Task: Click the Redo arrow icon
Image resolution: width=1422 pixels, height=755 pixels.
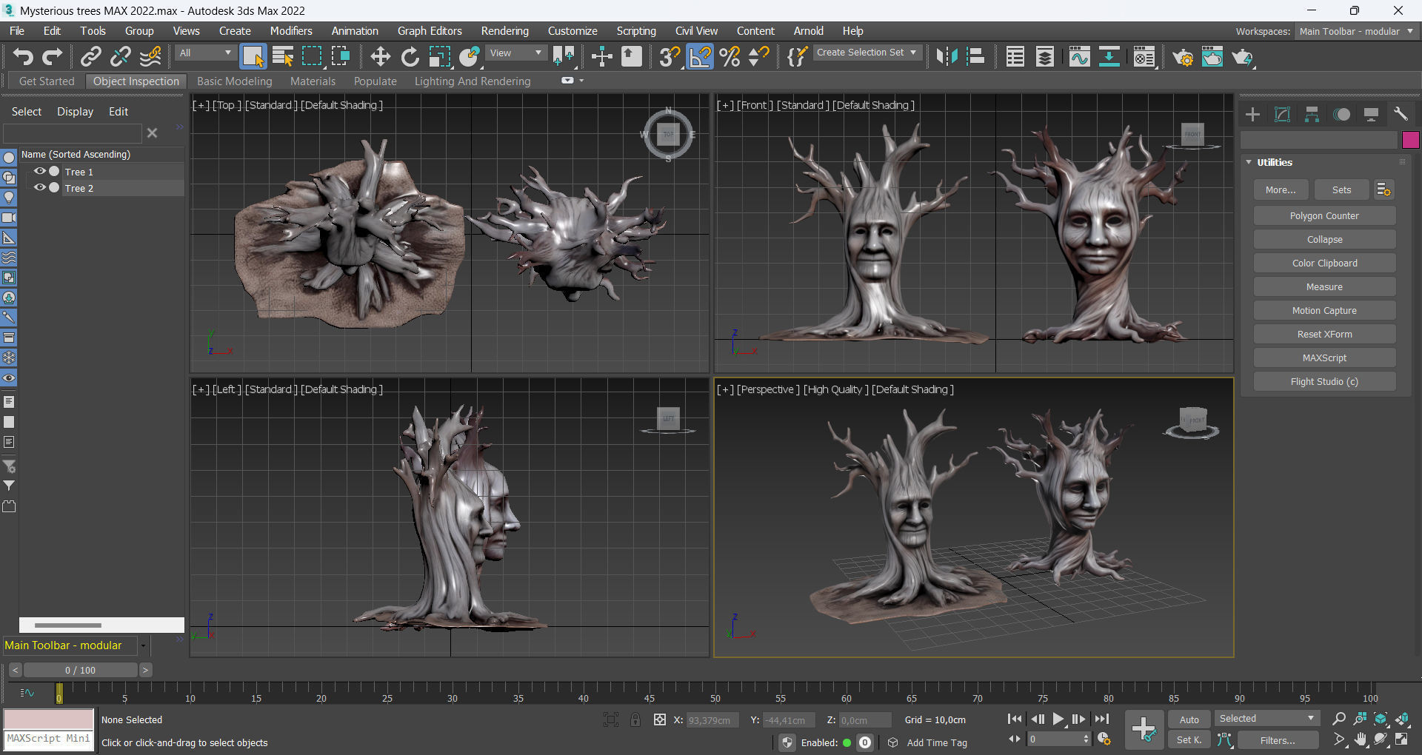Action: click(x=52, y=56)
